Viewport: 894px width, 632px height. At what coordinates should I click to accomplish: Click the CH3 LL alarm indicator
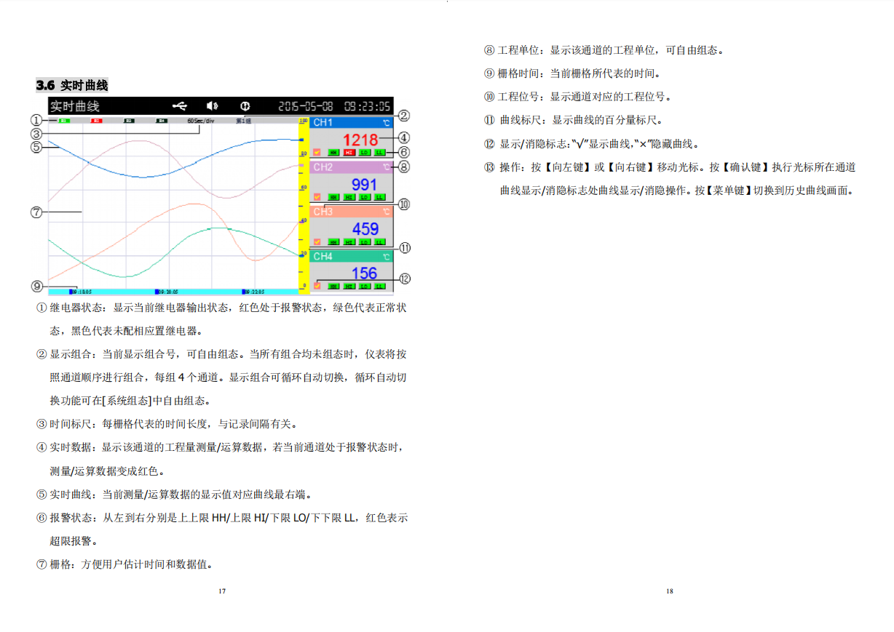click(379, 241)
